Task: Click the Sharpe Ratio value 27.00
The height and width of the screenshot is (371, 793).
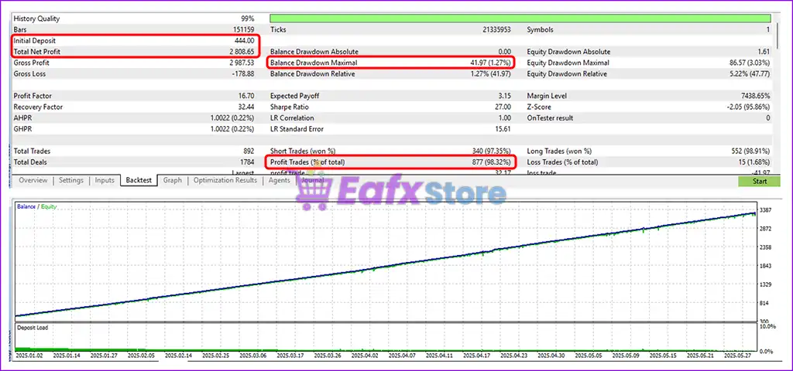Action: pyautogui.click(x=503, y=107)
